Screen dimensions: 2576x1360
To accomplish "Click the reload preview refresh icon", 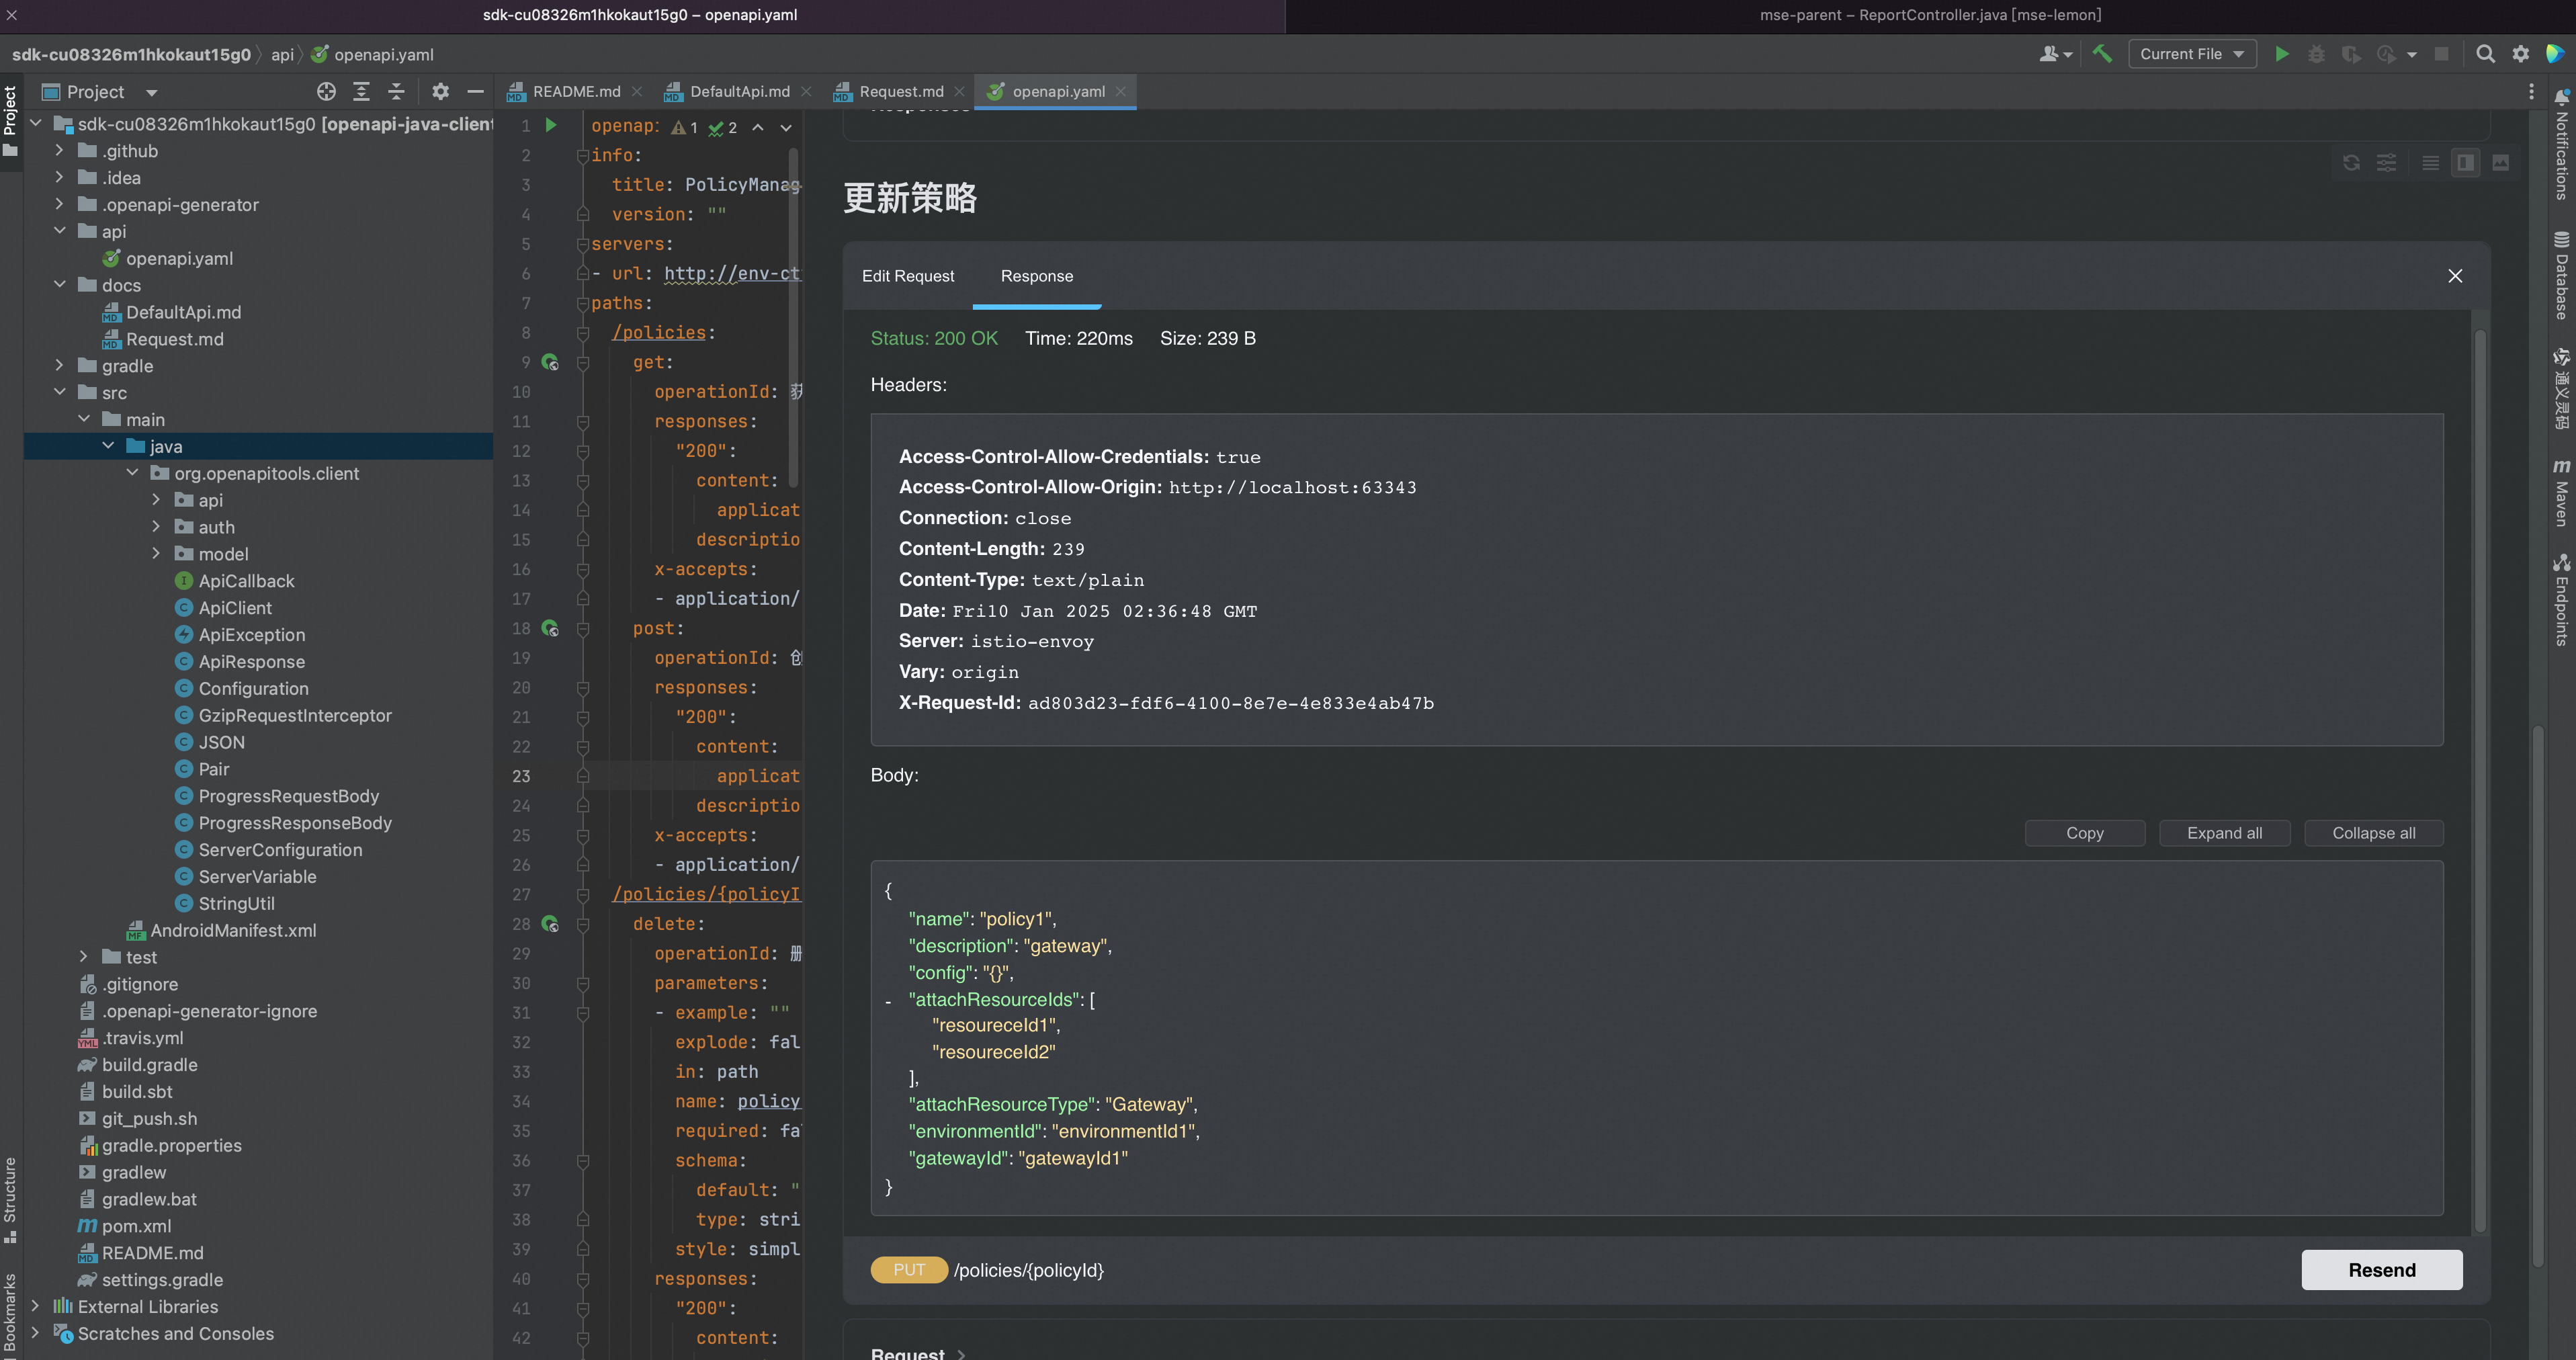I will [2351, 163].
